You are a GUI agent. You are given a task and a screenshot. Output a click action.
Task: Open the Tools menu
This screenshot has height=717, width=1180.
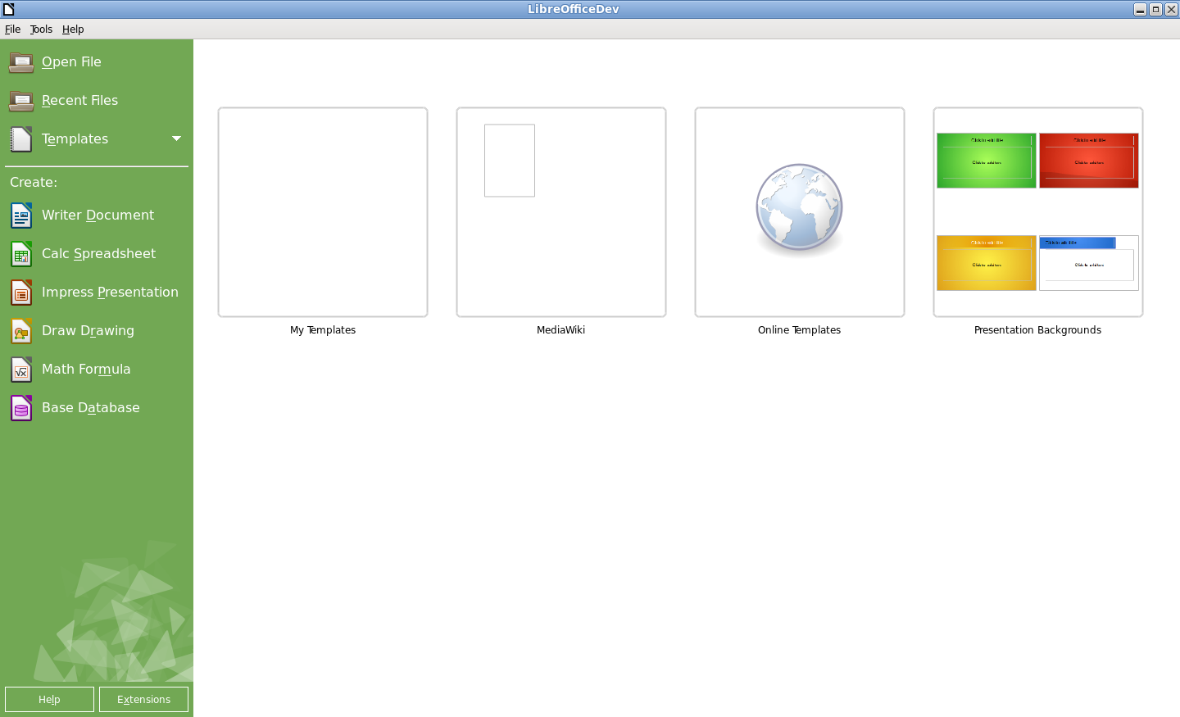(41, 29)
